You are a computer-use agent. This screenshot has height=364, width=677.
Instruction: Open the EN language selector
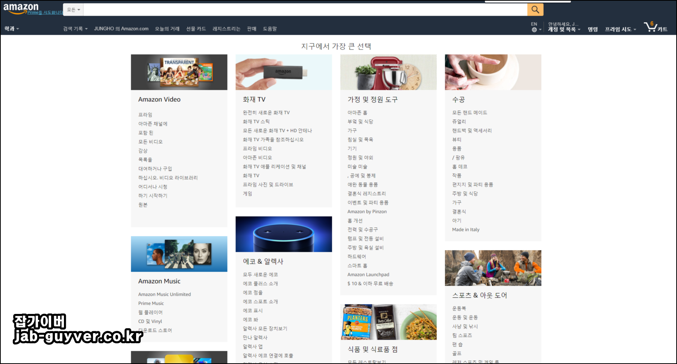tap(534, 24)
